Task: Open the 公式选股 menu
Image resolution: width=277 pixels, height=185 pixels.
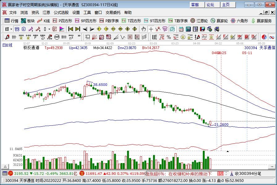Action: pyautogui.click(x=61, y=13)
